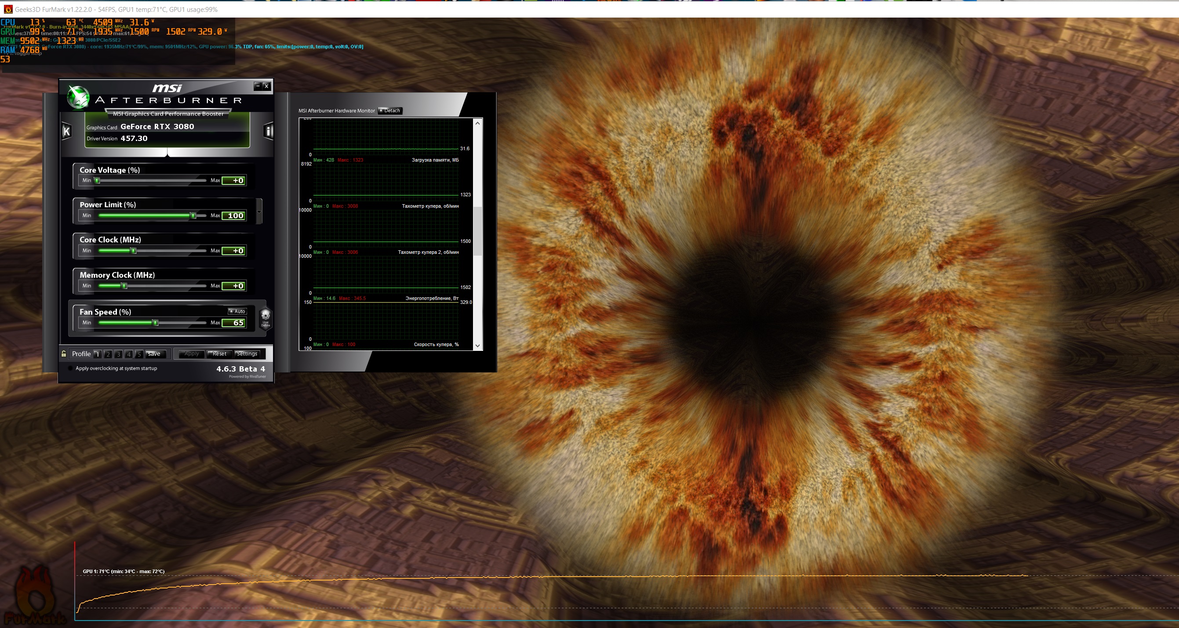Open User Define fan settings gear
This screenshot has width=1179, height=628.
pyautogui.click(x=266, y=317)
